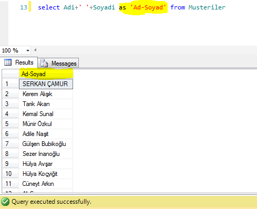The height and width of the screenshot is (209, 257).
Task: Click row header number 10
Action: (x=11, y=174)
